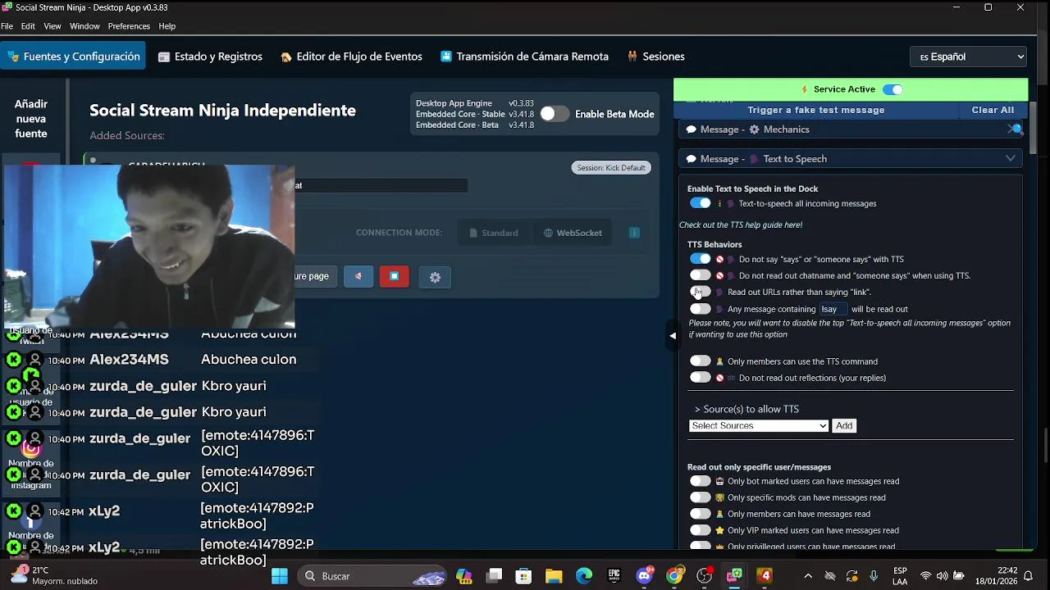Open the weather widget showing 21°C
Screen dimensions: 1050x590
(54, 575)
